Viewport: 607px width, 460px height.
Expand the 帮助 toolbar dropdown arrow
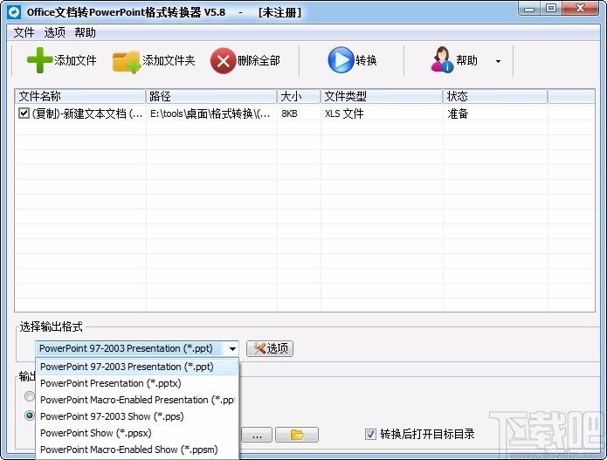498,61
